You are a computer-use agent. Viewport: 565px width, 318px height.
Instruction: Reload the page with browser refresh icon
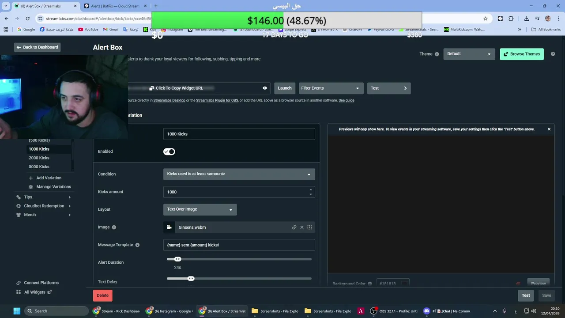(28, 19)
